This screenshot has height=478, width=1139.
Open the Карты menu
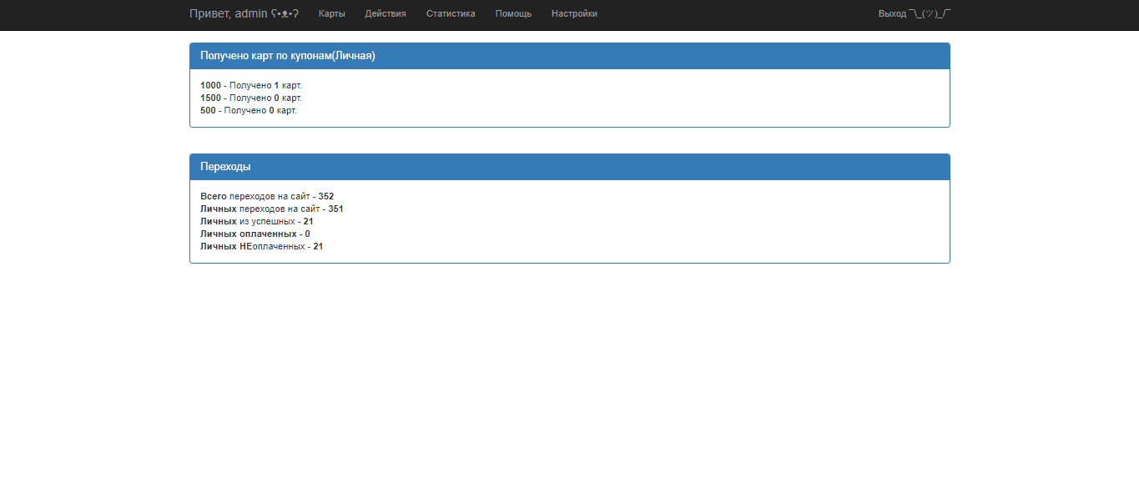point(331,13)
